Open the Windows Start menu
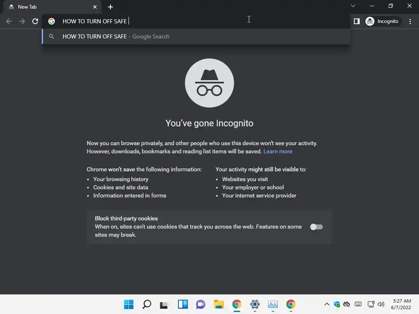The image size is (419, 314). click(129, 304)
